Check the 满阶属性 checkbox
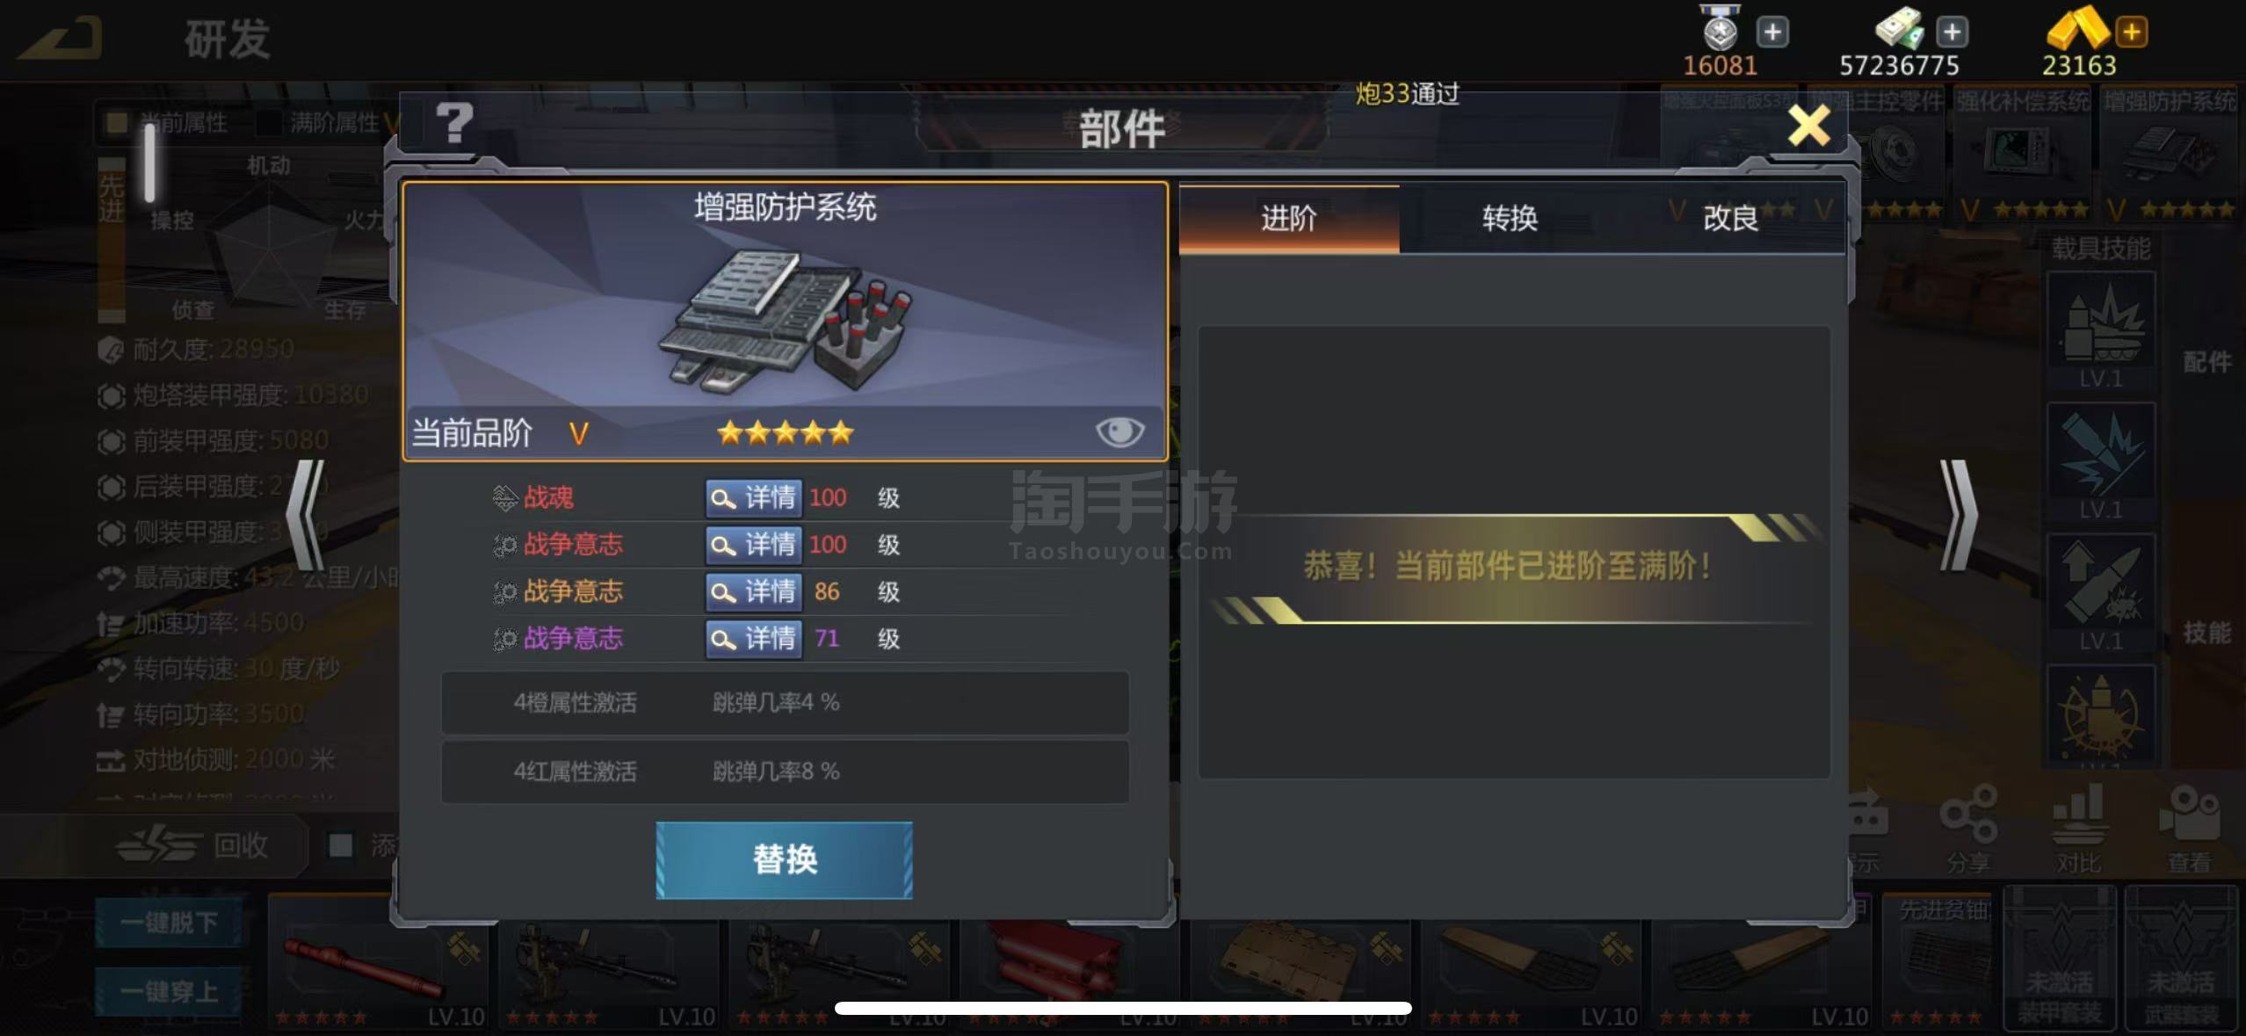This screenshot has width=2246, height=1036. 268,122
